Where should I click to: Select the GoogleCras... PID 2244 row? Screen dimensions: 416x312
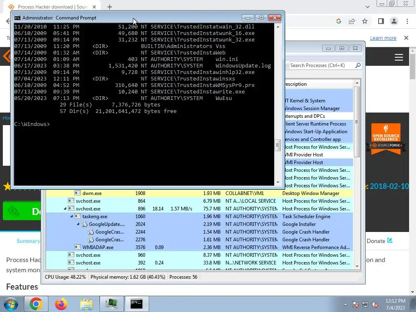199,232
